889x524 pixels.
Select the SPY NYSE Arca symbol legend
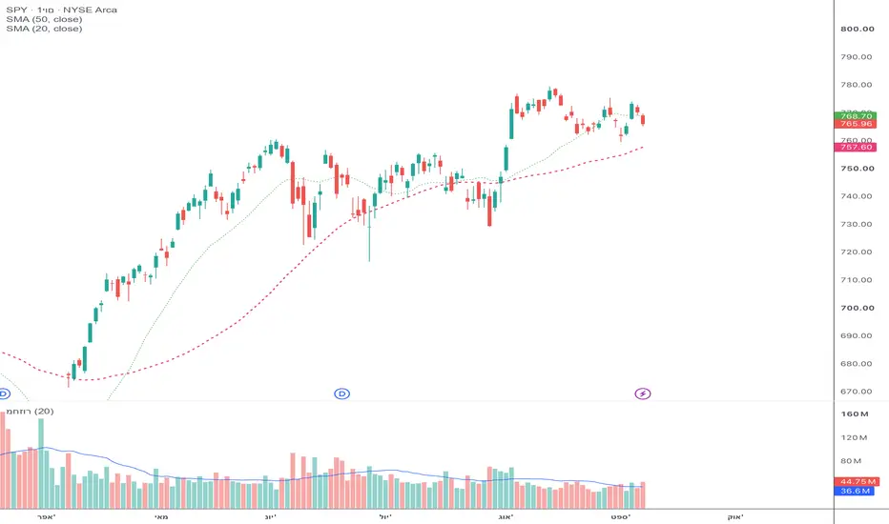point(61,10)
